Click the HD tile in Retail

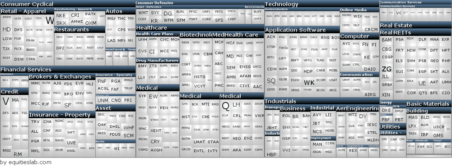tap(7, 30)
